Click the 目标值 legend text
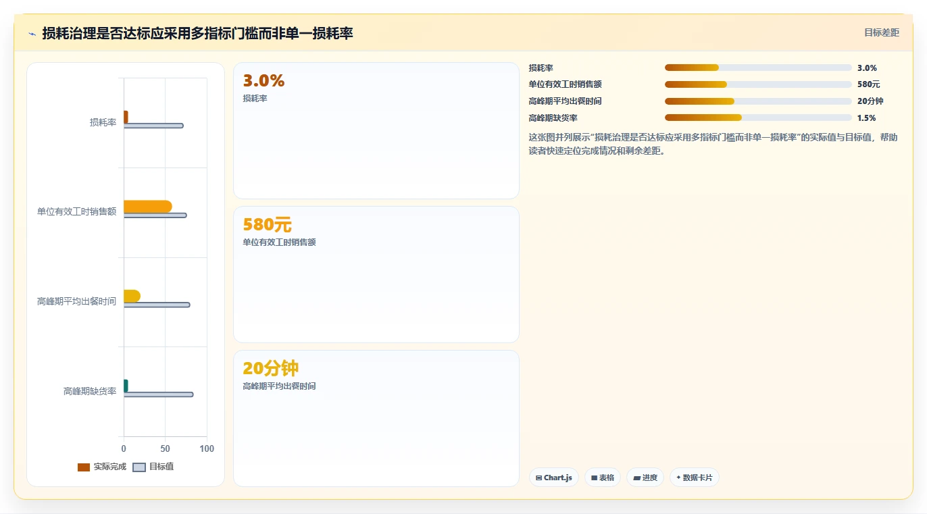The image size is (927, 514). (161, 467)
